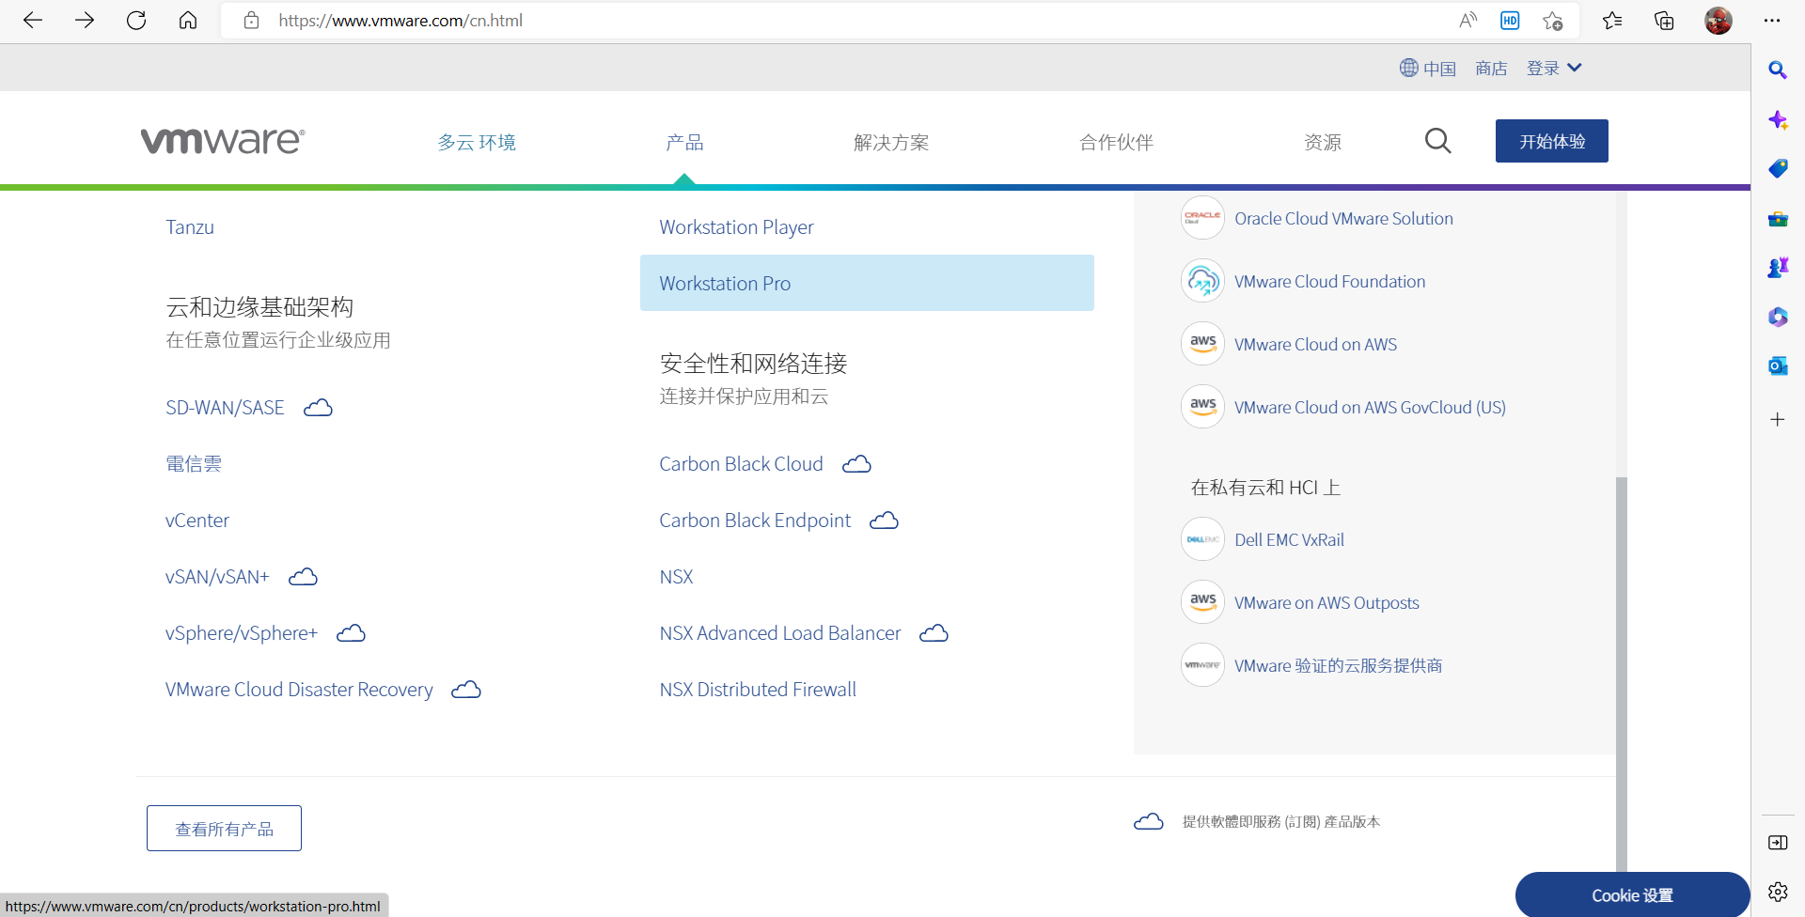Open VMware Cloud on AWS GovCloud (US)

click(1370, 407)
